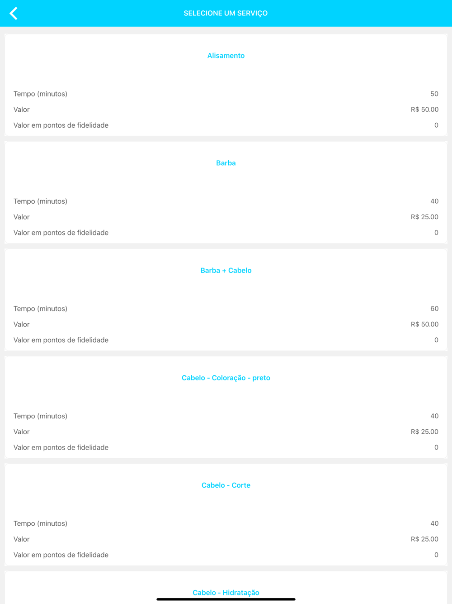The height and width of the screenshot is (604, 452).
Task: Tap the Alisamento R$ 50.00 price
Action: (424, 110)
